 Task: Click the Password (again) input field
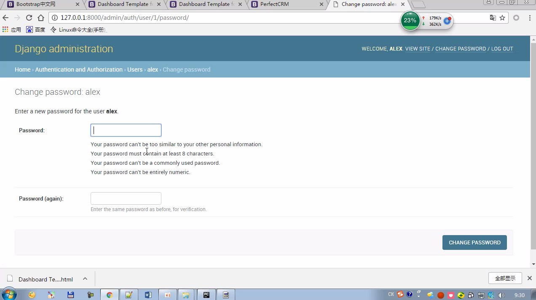point(126,198)
